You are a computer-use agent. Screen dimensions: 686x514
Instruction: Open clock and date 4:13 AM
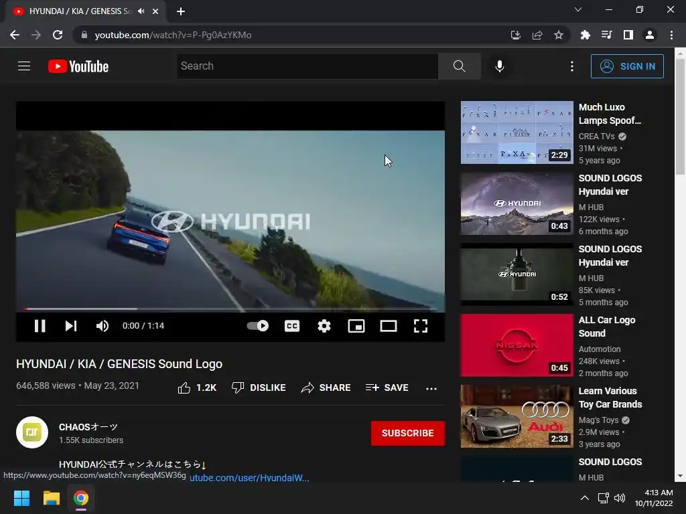pyautogui.click(x=654, y=498)
